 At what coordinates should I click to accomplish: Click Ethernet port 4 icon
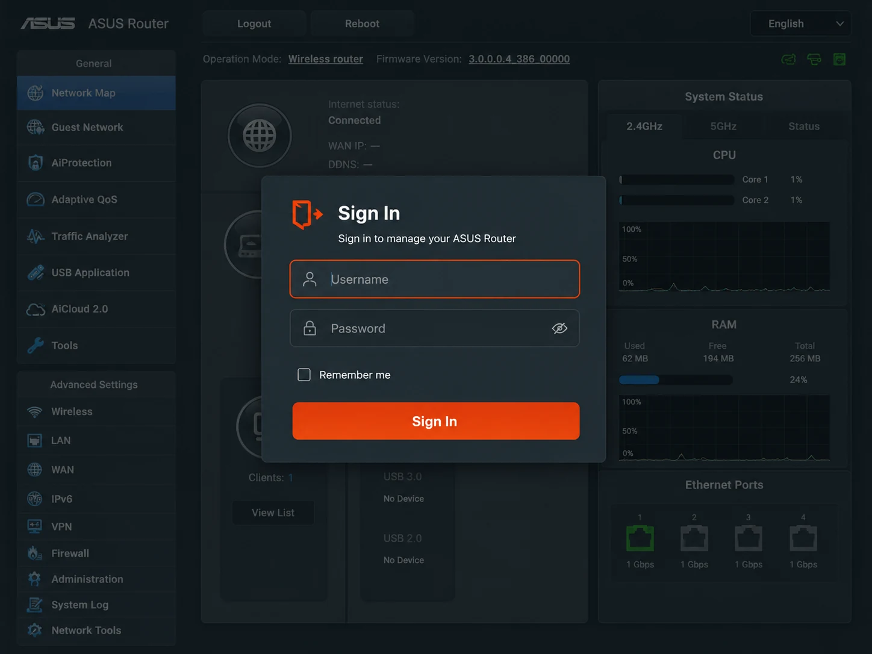803,538
